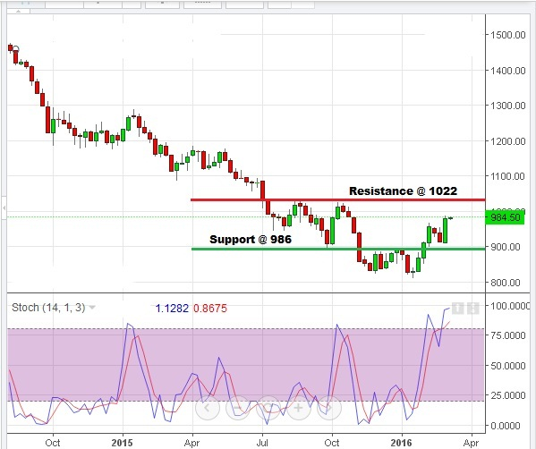Click the 75.0000 stochastic axis label
The height and width of the screenshot is (449, 536).
click(508, 335)
